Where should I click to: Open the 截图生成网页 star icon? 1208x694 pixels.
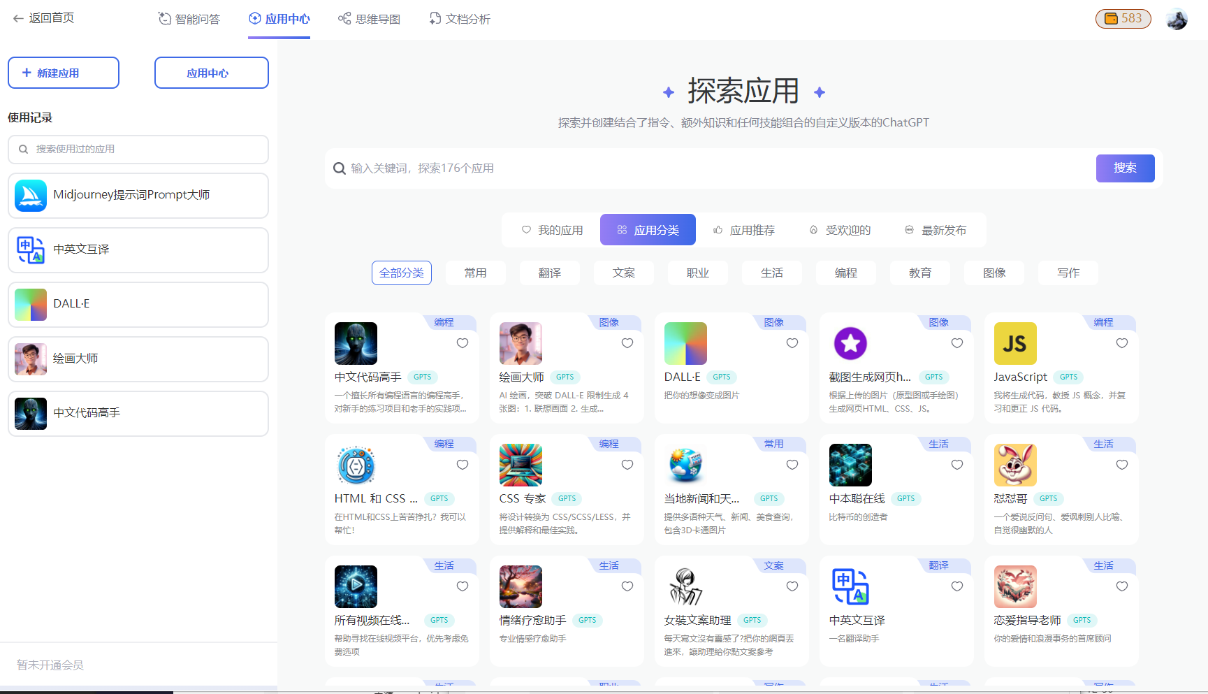pos(850,343)
